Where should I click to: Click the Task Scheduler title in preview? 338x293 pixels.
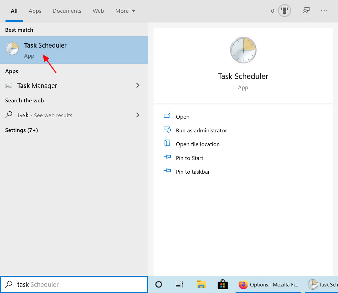click(x=243, y=76)
